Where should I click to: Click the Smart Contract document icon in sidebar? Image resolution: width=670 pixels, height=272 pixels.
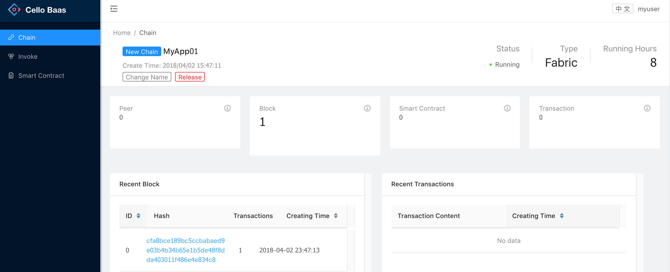11,75
